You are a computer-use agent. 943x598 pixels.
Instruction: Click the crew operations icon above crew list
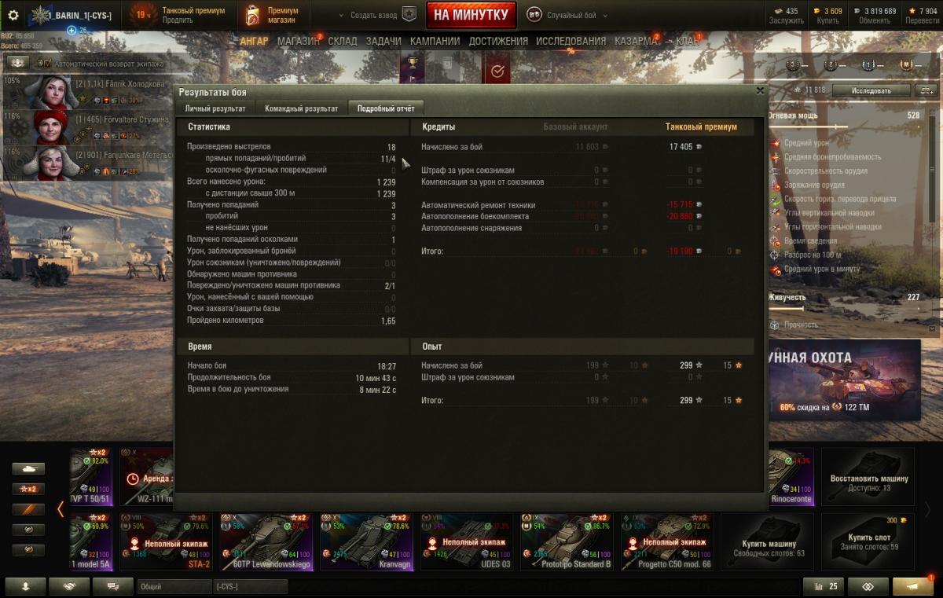tap(17, 62)
